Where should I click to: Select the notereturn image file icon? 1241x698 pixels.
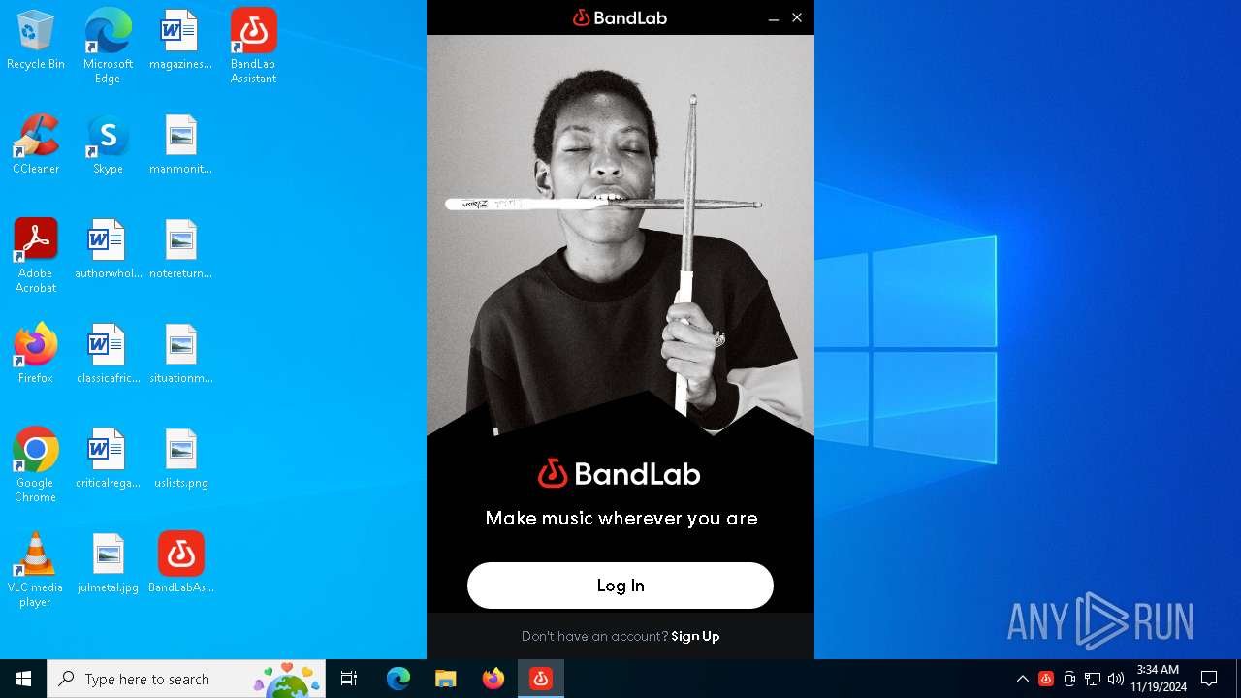(x=180, y=250)
